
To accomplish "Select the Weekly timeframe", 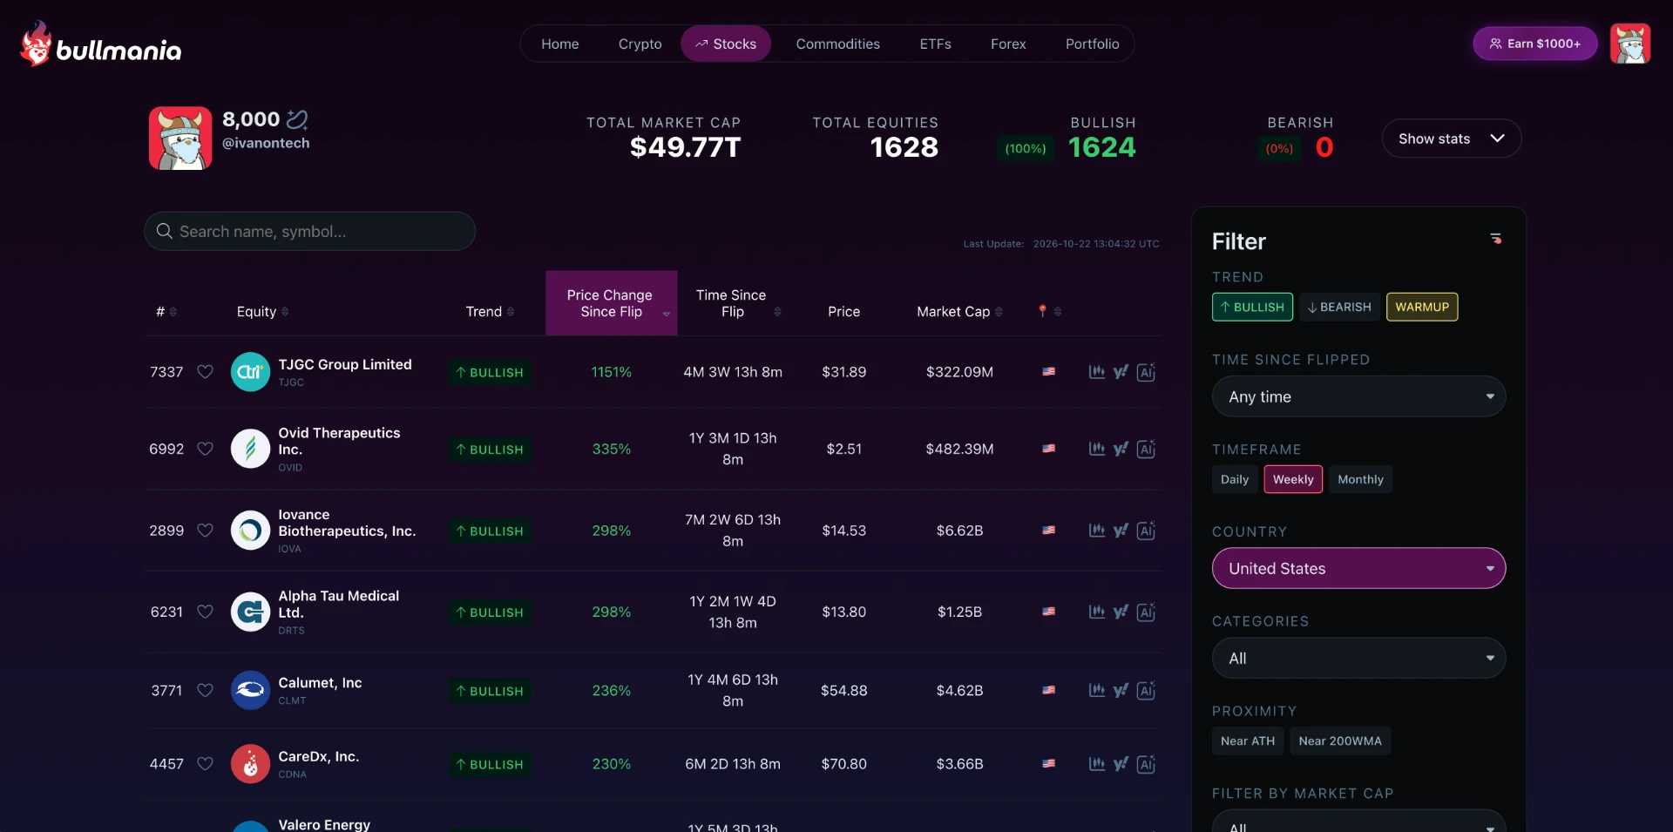I will 1293,479.
